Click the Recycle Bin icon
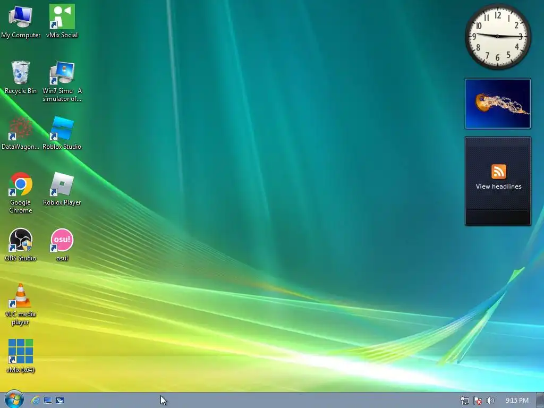Screen dimensions: 544x408 click(21, 78)
